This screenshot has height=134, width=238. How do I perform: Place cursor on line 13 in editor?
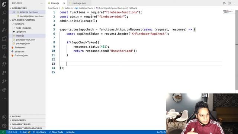tap(141, 64)
